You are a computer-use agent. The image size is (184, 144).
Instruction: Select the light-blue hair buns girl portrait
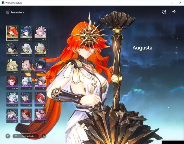tap(12, 99)
